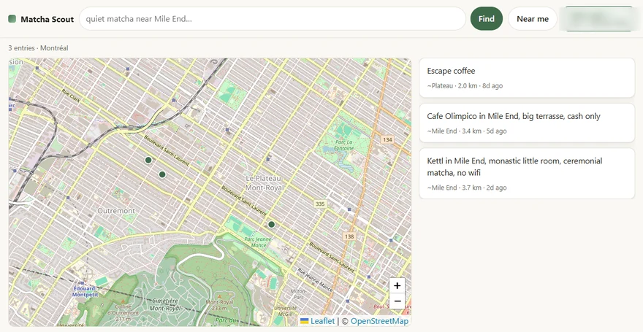643x332 pixels.
Task: Click the '~Mile End · 3.7 km · 2d ago' text
Action: (x=467, y=188)
